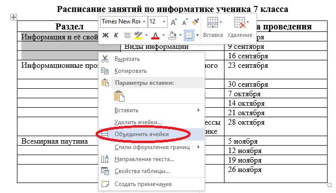Viewport: 336px width, 193px height.
Task: Increase font size with the grow font icon
Action: coord(174,22)
